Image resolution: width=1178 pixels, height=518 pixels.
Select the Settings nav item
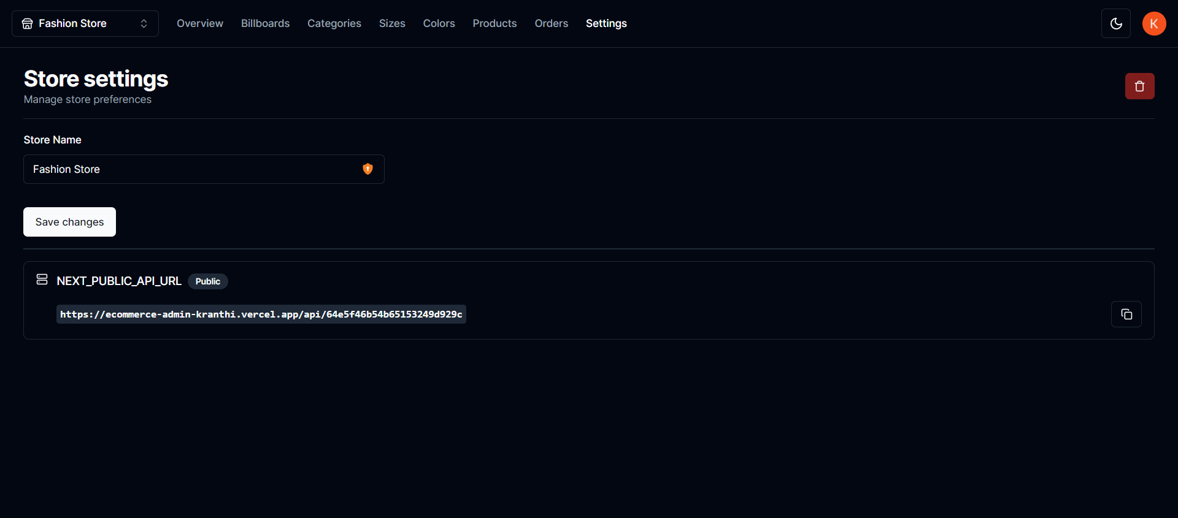tap(606, 23)
